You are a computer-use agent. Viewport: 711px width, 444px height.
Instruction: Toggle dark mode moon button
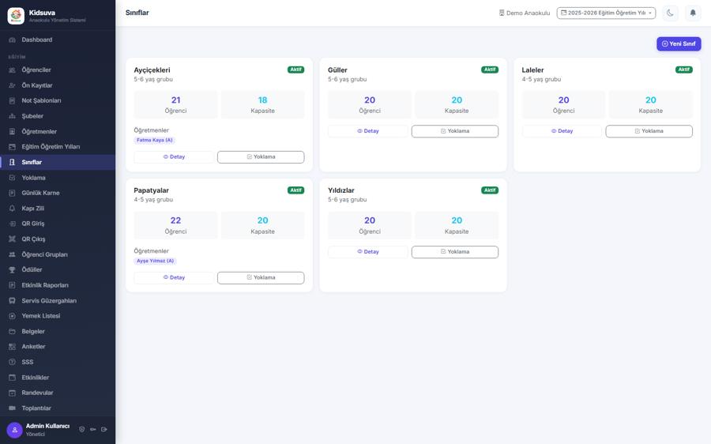tap(670, 13)
